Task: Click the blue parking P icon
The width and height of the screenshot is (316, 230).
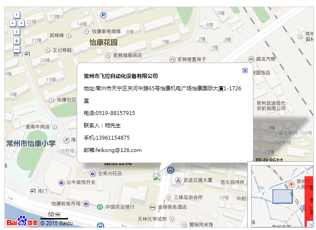Action: [x=103, y=15]
